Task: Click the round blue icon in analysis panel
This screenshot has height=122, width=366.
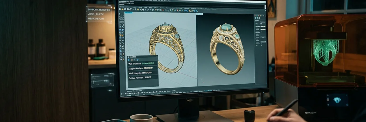Action: click(x=138, y=60)
